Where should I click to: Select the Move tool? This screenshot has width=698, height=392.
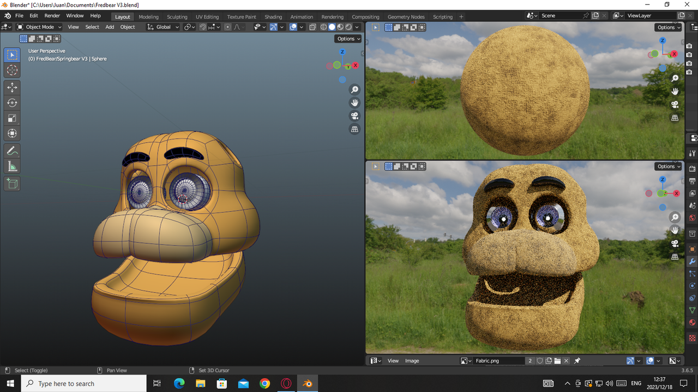click(12, 87)
